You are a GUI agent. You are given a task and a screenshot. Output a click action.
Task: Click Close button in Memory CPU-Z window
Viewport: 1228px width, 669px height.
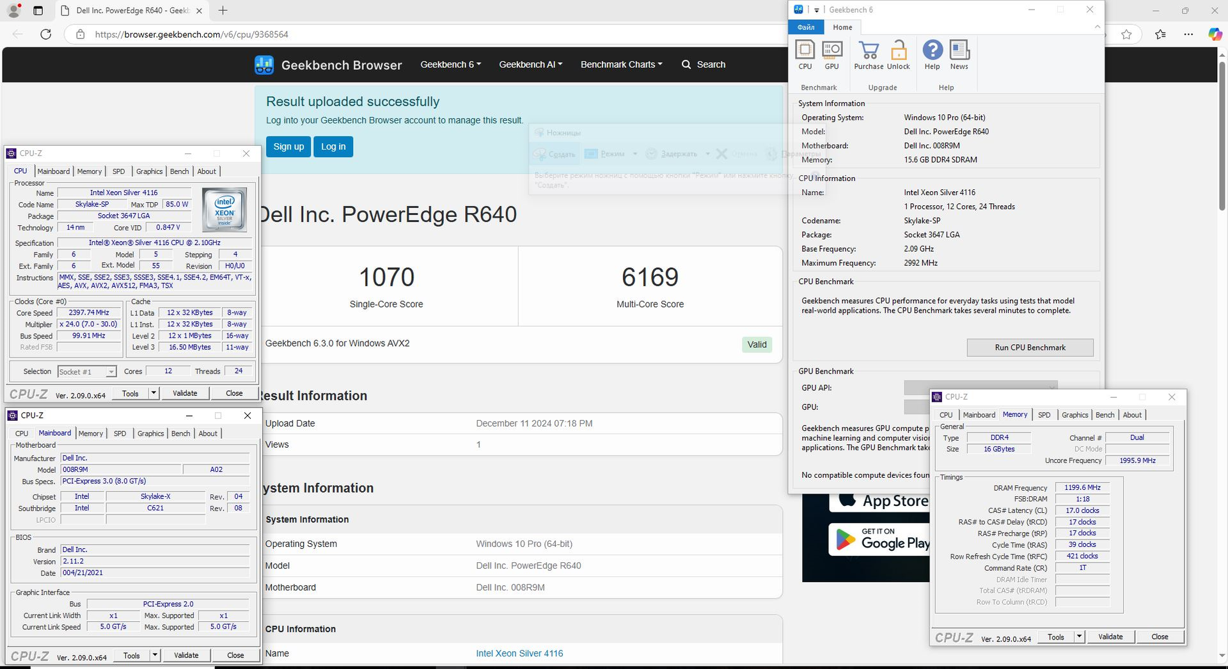(1160, 636)
